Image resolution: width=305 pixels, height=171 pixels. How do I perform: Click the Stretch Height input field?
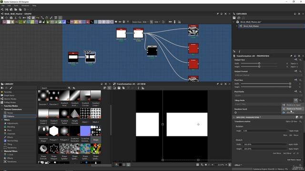(264, 149)
